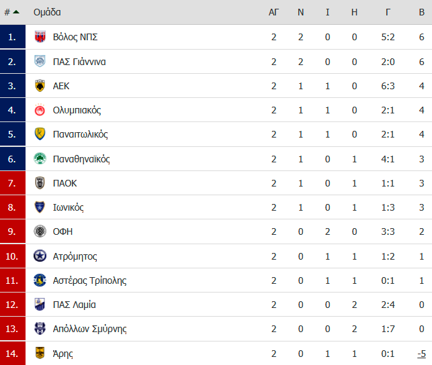Viewport: 432px width, 365px height.
Task: Click the Άρης yellow crest icon
Action: [40, 353]
